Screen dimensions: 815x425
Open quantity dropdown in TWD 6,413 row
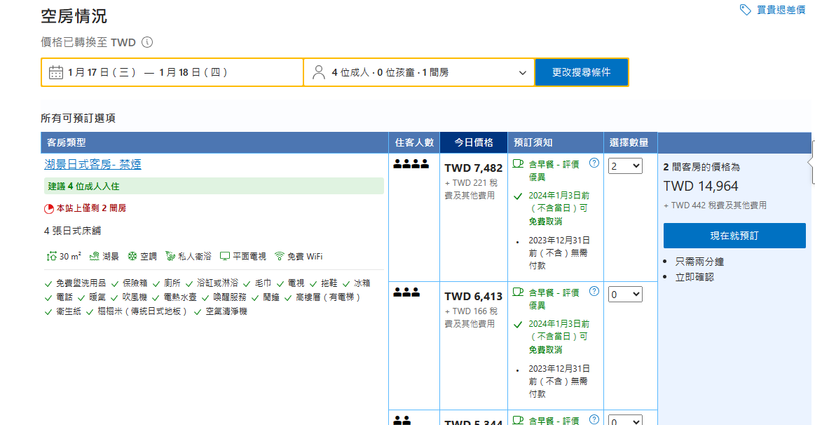(625, 295)
